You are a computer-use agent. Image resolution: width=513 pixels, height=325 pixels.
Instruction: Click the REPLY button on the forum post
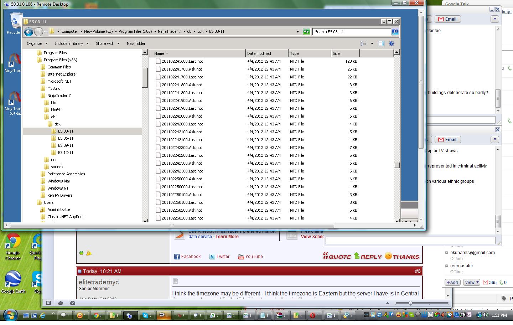(368, 256)
